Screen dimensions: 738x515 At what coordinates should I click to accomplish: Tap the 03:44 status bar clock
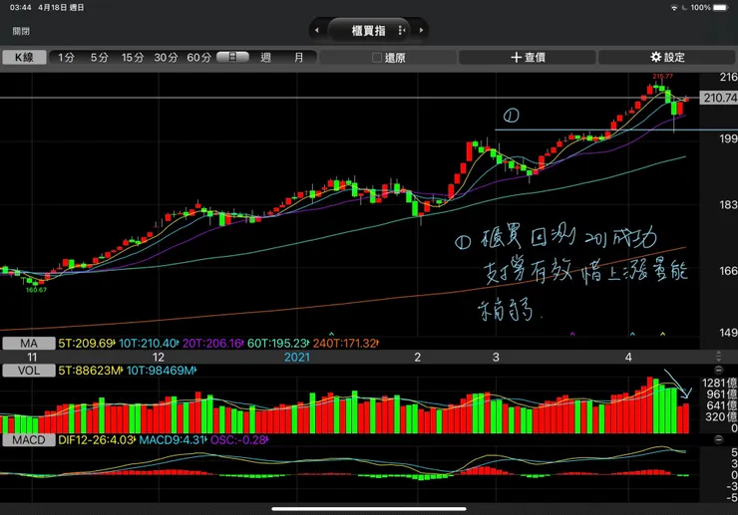tap(20, 8)
